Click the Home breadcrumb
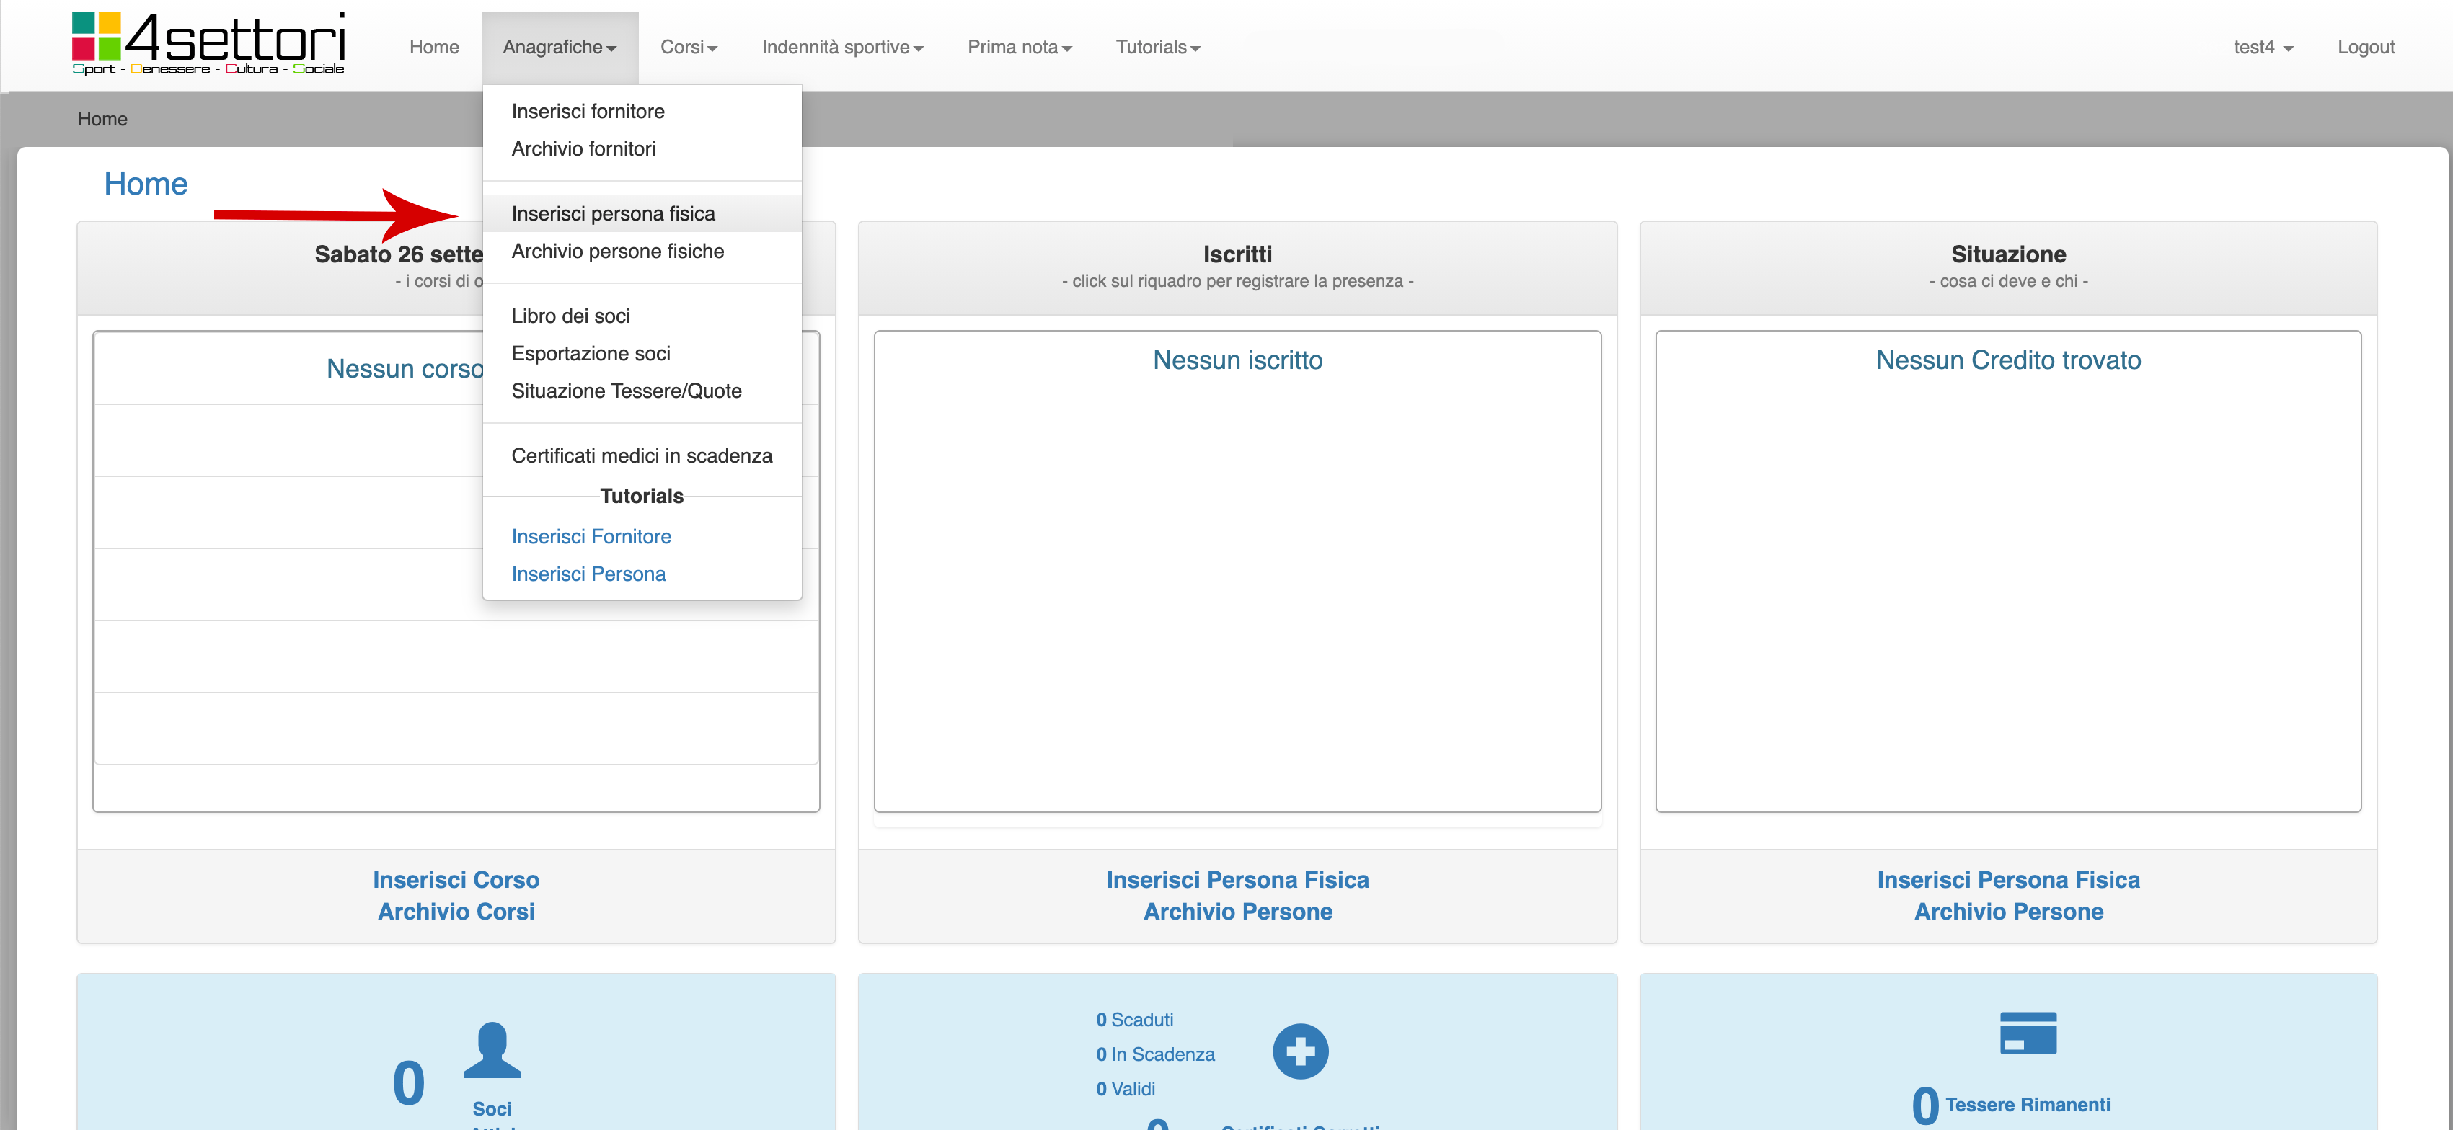 pos(102,119)
